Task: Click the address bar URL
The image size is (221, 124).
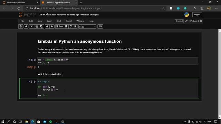Action: 66,8
